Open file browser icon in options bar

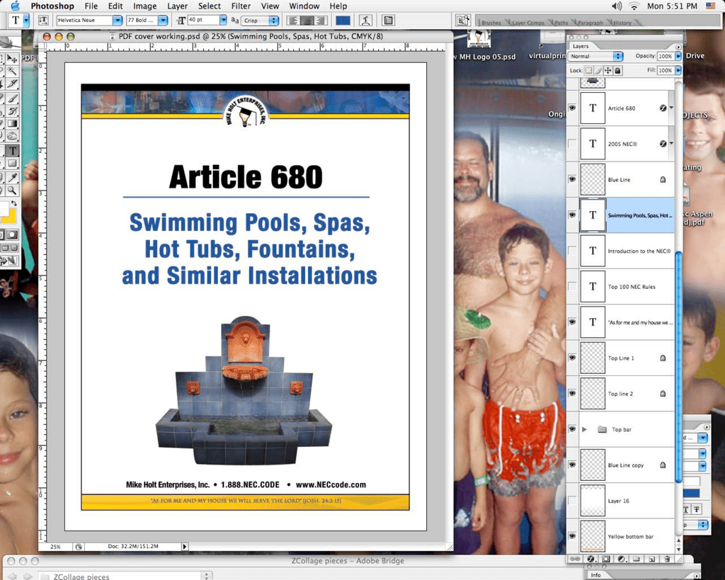[x=462, y=21]
